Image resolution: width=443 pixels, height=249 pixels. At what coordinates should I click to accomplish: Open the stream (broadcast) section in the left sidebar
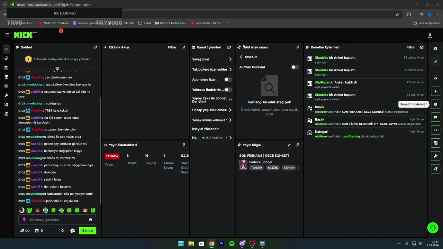click(6, 49)
